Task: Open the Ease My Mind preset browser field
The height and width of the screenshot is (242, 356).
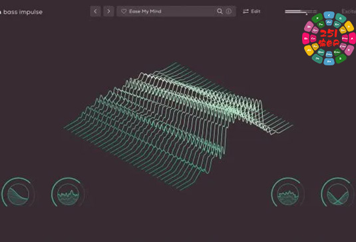Action: click(176, 11)
